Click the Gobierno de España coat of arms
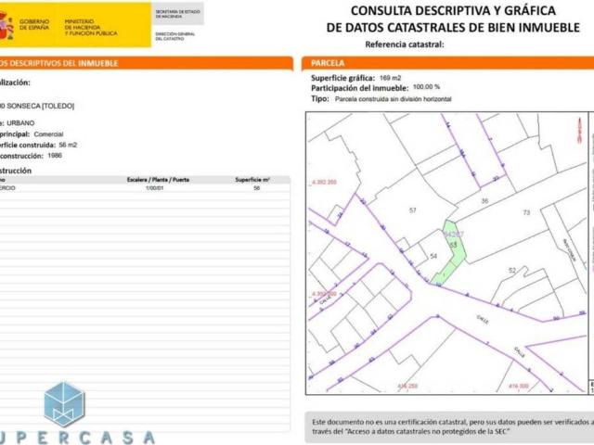This screenshot has height=445, width=594. coord(6,25)
